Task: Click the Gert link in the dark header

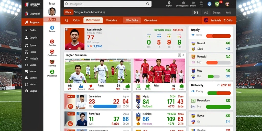Action: click(228, 13)
